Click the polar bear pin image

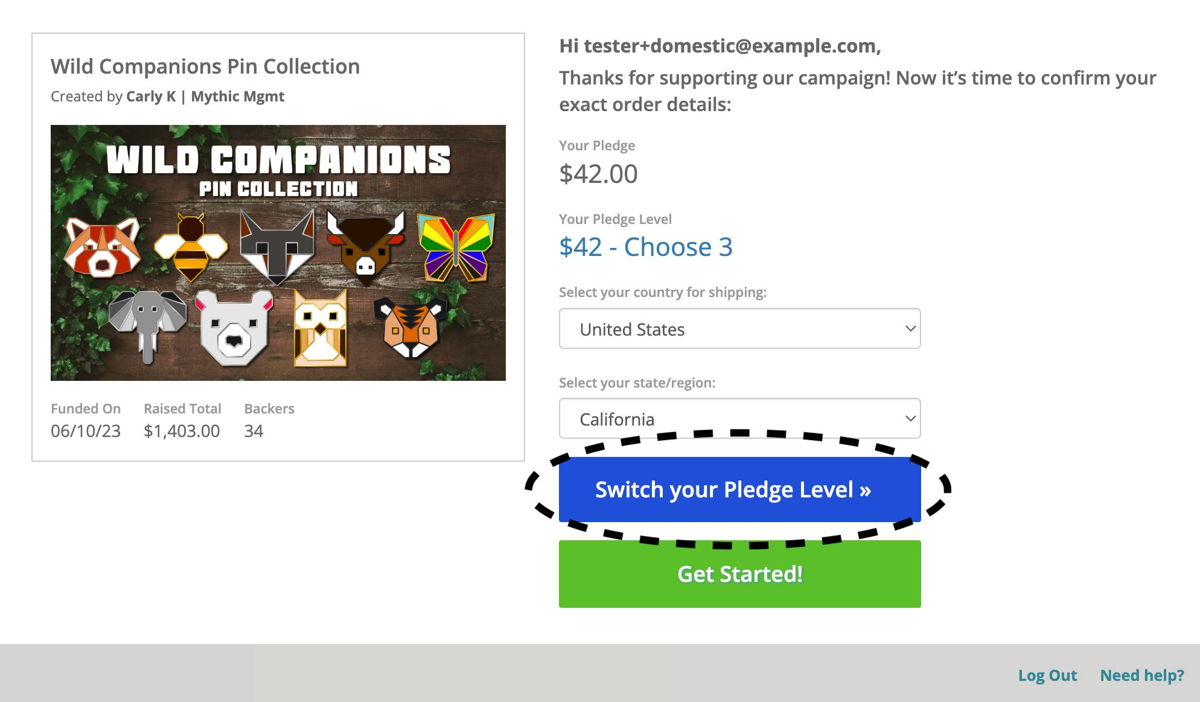(234, 327)
